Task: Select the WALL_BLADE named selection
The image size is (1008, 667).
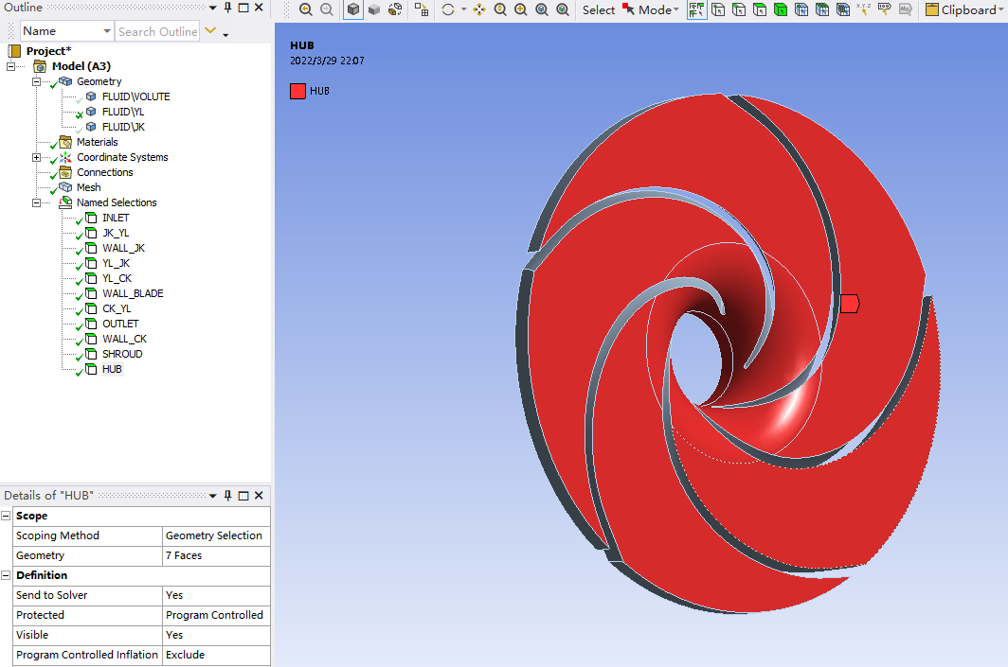Action: pyautogui.click(x=133, y=293)
